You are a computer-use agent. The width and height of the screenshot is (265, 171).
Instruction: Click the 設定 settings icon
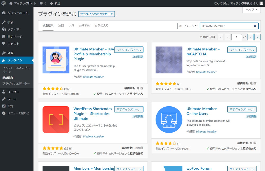pos(4,106)
